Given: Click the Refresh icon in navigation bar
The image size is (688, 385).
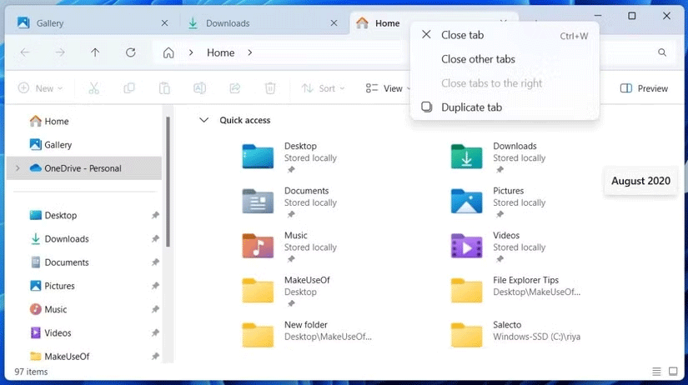Looking at the screenshot, I should [130, 52].
